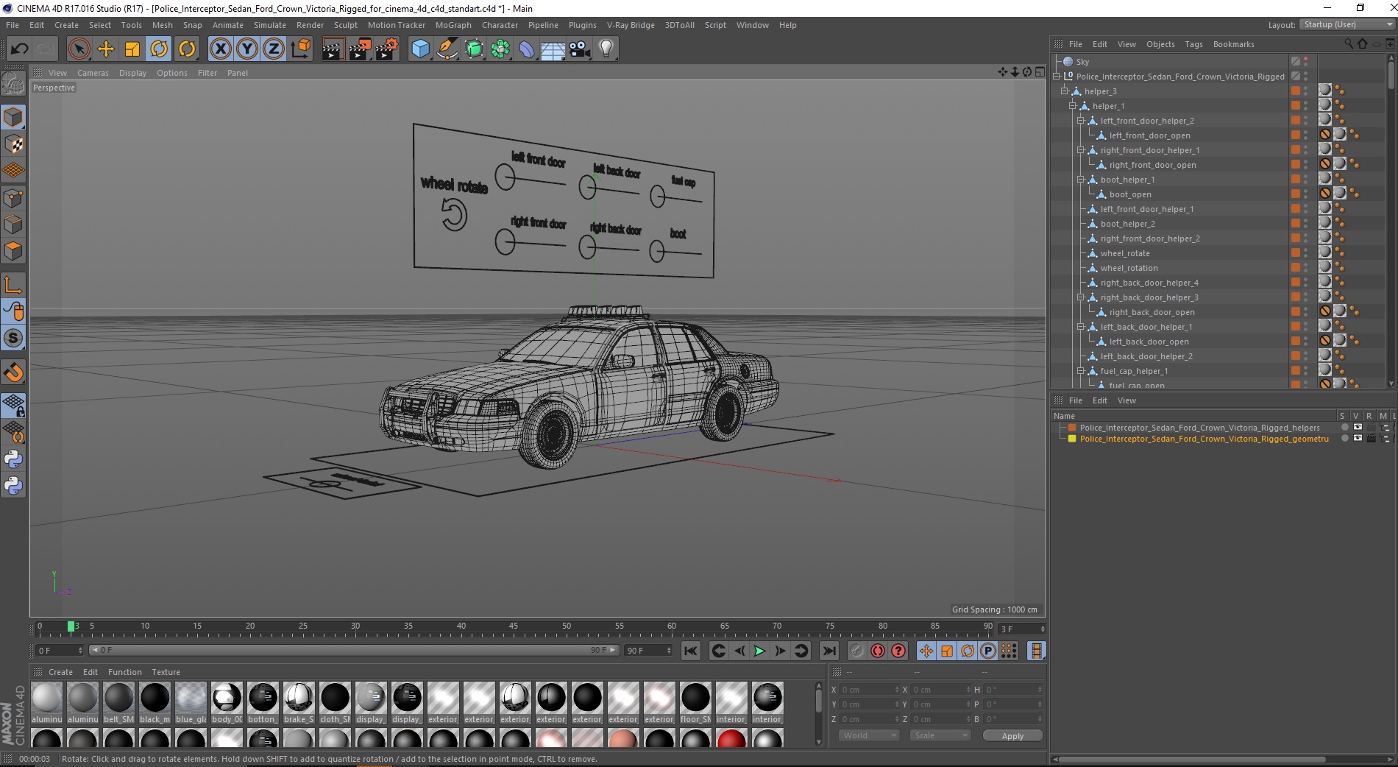Click the X position coordinate field

(869, 690)
